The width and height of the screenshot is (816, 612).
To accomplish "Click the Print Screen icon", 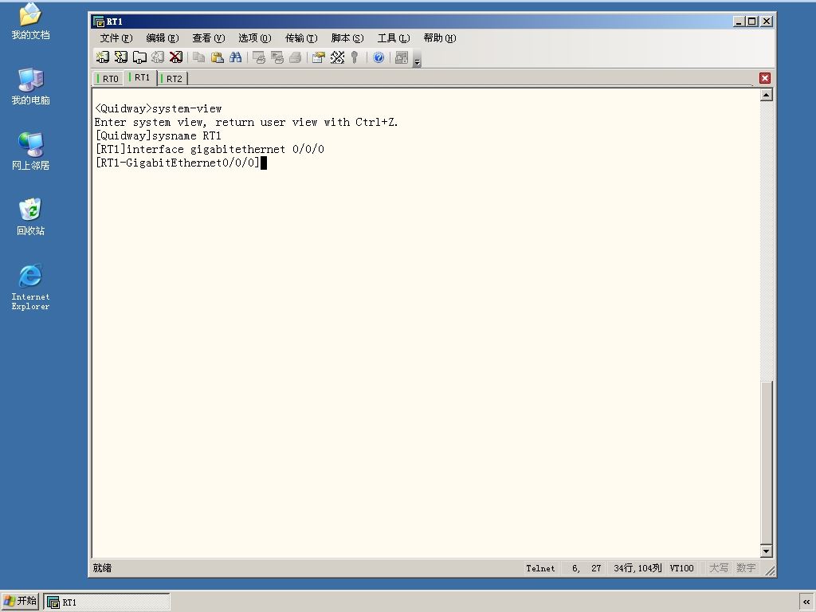I will point(259,57).
